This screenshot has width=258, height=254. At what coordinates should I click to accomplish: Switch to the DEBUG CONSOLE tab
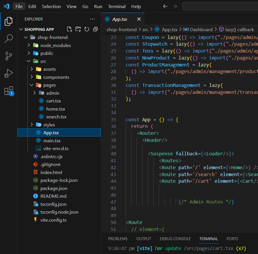pyautogui.click(x=175, y=239)
